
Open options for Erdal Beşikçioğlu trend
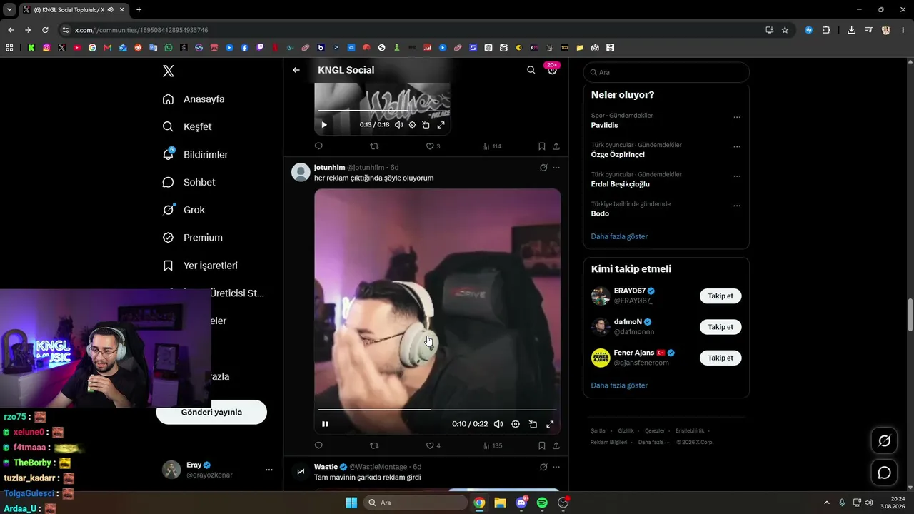pos(737,176)
